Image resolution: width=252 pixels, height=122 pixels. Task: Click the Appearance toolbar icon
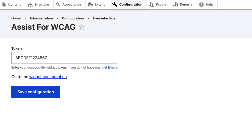tap(58, 5)
